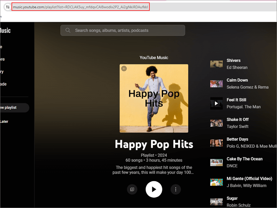The height and width of the screenshot is (208, 277).
Task: Click the Shivers song thumbnail
Action: point(216,64)
